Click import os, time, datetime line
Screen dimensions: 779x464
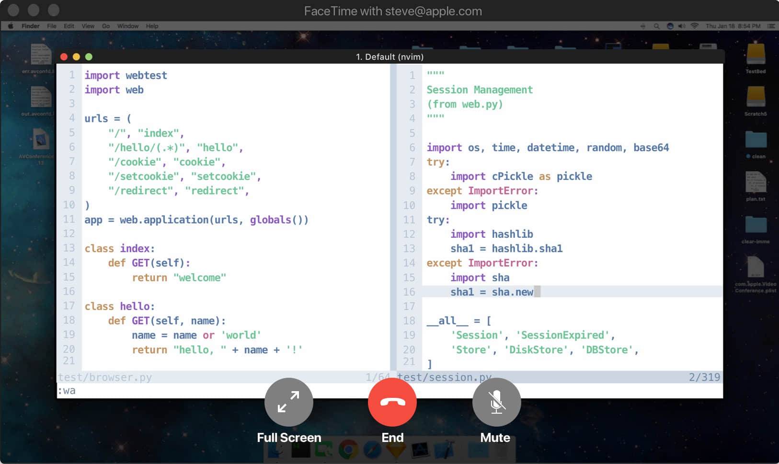tap(548, 147)
